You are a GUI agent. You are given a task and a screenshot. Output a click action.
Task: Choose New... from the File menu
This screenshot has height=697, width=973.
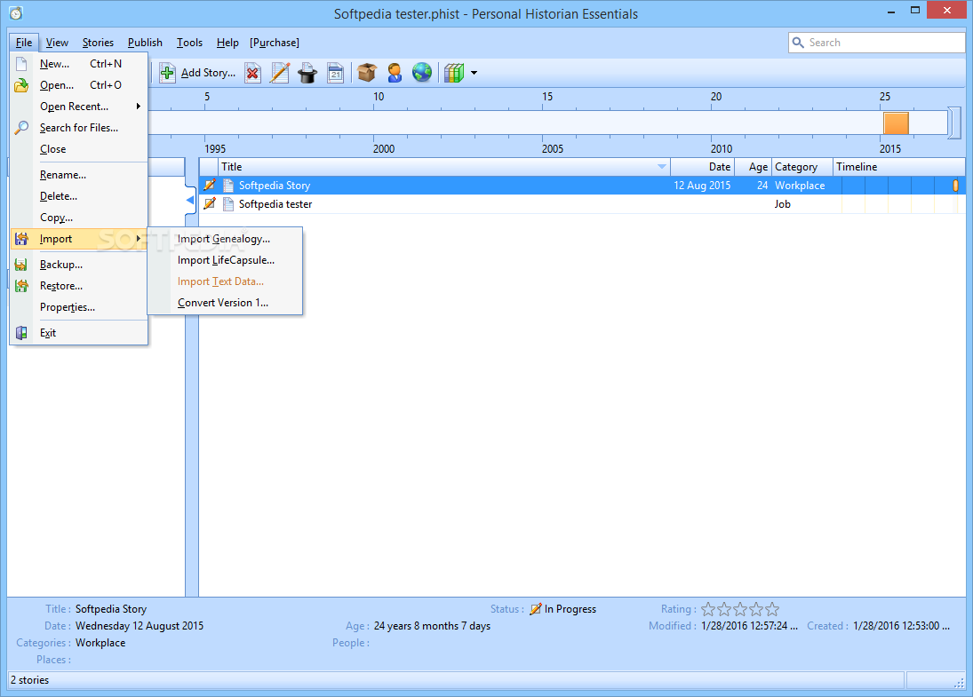point(79,64)
